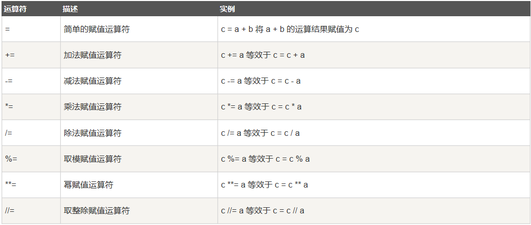Select the 简单的赋值运算符 description text
Screen dimensions: 531x225
pyautogui.click(x=96, y=29)
